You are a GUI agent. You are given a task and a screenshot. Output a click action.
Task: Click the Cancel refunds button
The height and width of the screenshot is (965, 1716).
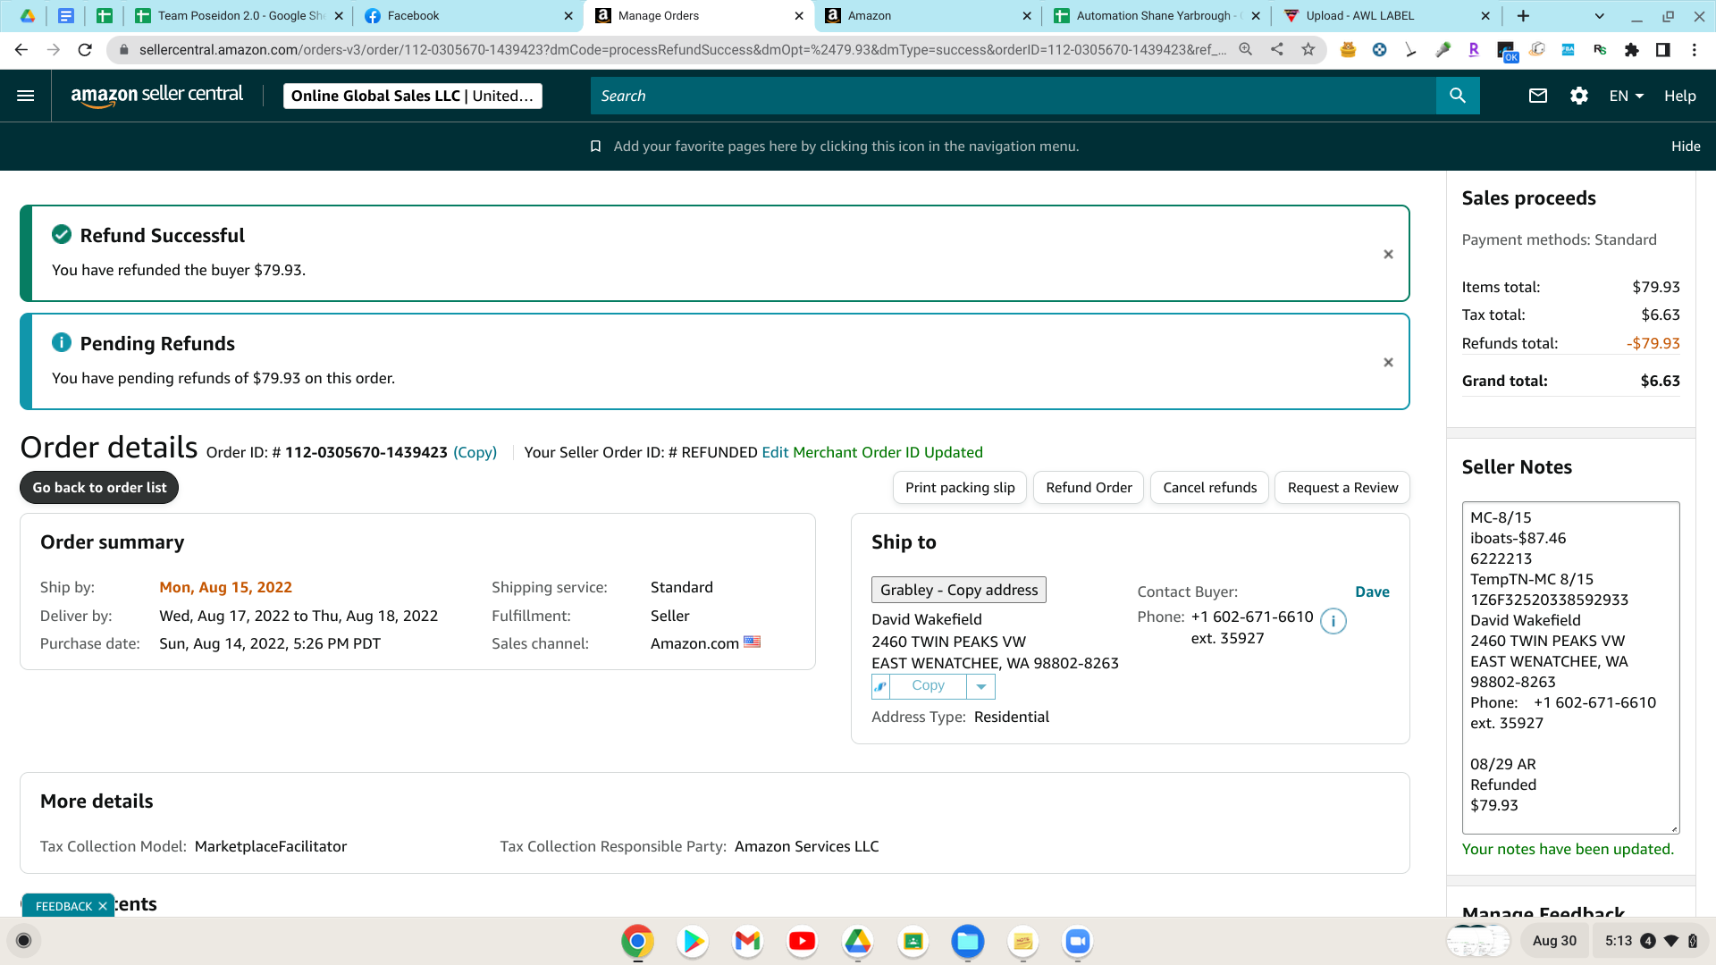[x=1209, y=488]
